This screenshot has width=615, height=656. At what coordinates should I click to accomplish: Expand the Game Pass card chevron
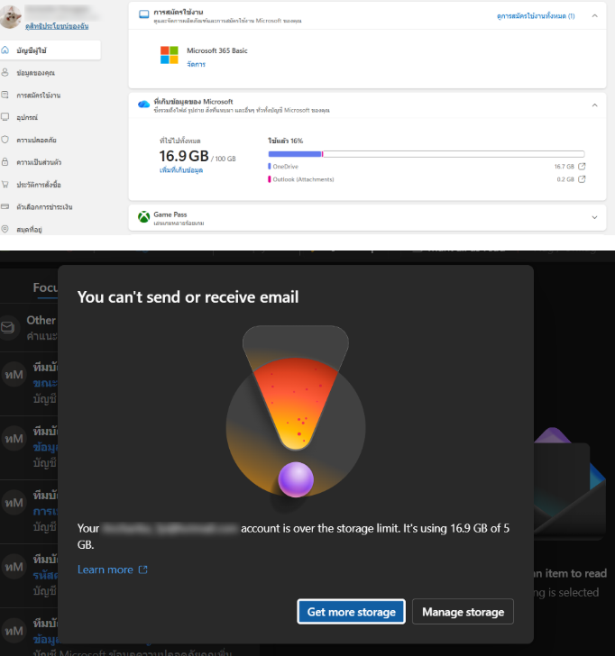[x=594, y=217]
